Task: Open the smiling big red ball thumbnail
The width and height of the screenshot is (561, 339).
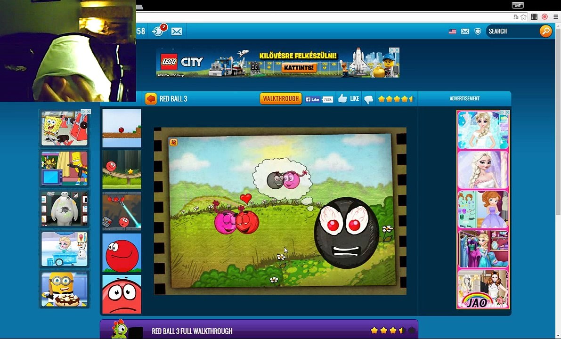Action: coord(122,253)
